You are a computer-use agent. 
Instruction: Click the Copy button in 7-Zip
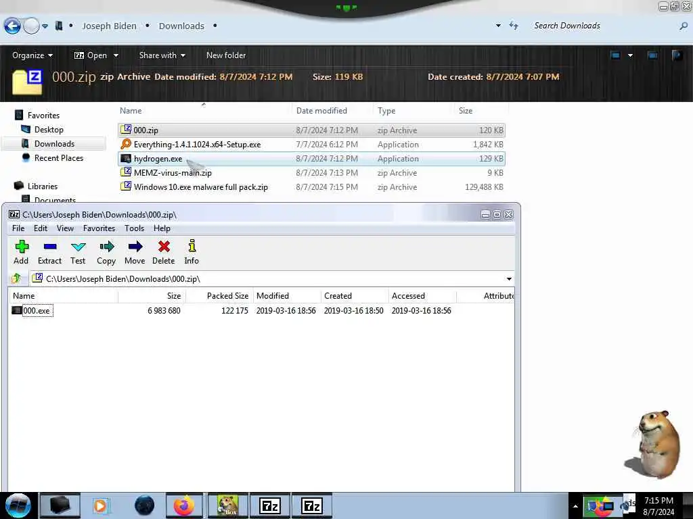106,252
